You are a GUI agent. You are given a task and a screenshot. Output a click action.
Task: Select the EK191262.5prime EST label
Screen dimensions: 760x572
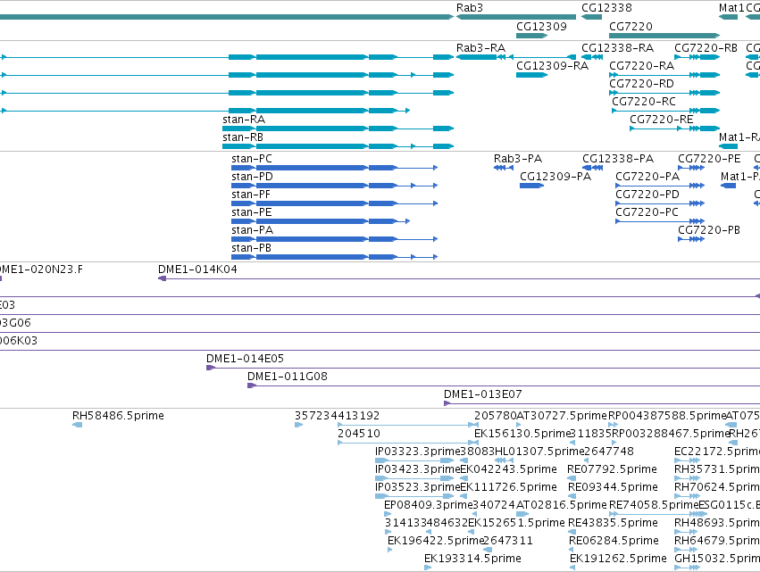tap(618, 560)
